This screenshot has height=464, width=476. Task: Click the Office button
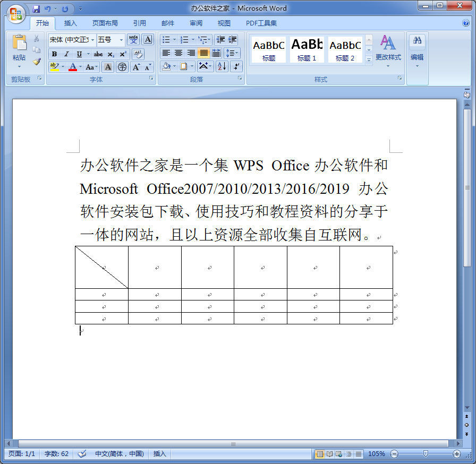[16, 14]
